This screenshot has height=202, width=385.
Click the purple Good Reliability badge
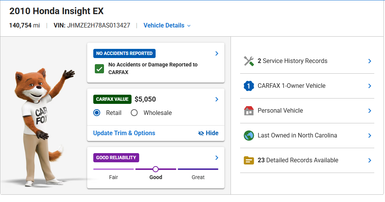(116, 158)
